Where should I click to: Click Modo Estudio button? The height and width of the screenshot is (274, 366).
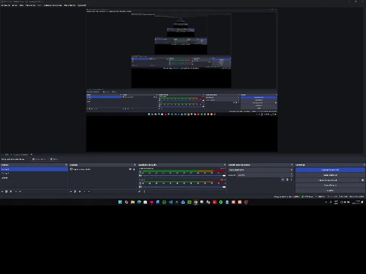click(x=330, y=185)
